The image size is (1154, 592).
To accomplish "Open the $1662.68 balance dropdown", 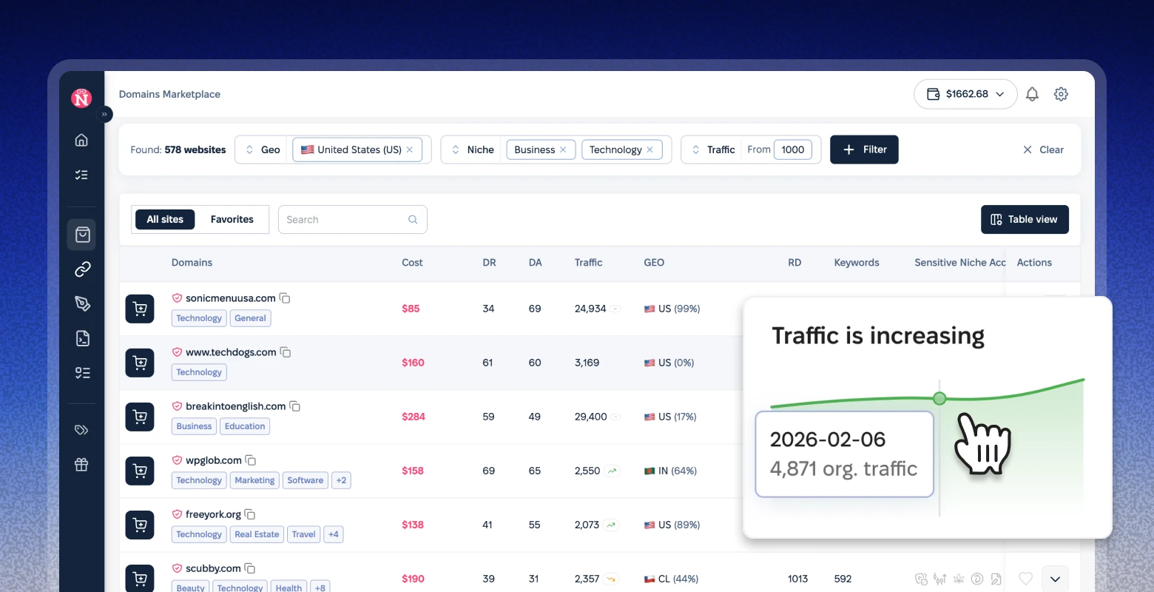I will point(965,94).
